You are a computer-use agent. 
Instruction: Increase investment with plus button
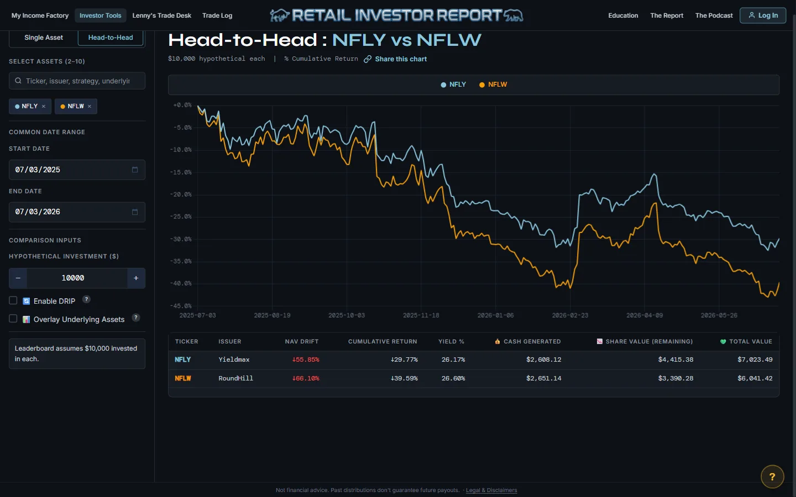pyautogui.click(x=136, y=278)
